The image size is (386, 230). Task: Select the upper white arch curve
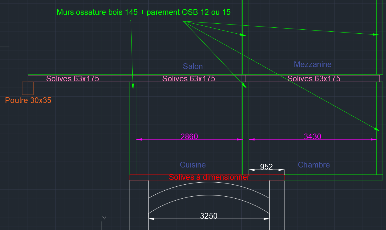(209, 182)
